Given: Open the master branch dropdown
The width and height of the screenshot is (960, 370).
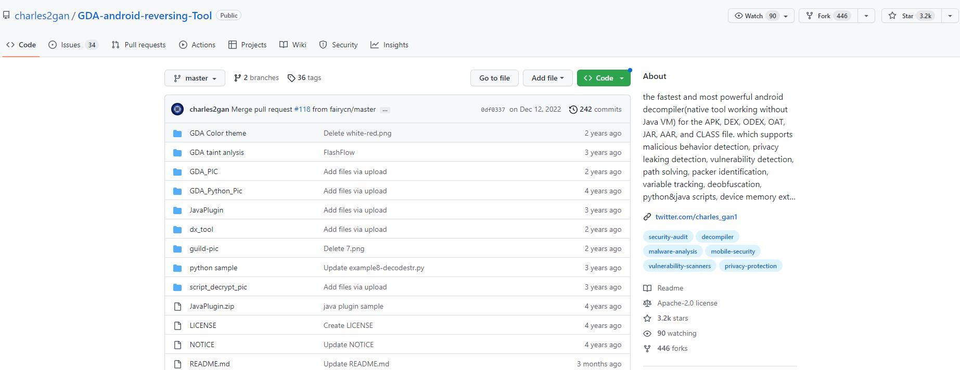Looking at the screenshot, I should click(195, 78).
